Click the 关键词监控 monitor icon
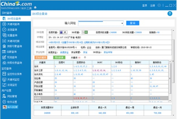Viewport: 177px width, 119px height. (x=4, y=80)
